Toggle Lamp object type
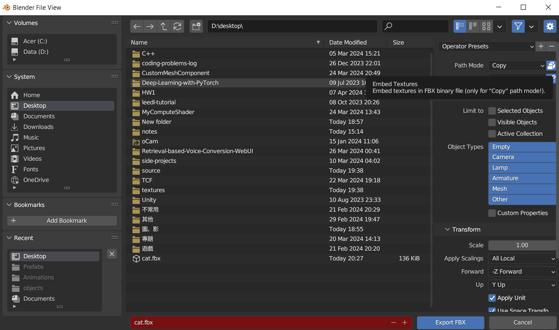Screen dimensions: 559x330 click(x=522, y=168)
